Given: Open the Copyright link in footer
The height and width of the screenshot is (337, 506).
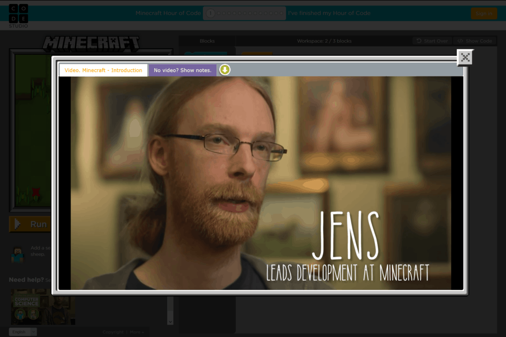Looking at the screenshot, I should pos(113,332).
